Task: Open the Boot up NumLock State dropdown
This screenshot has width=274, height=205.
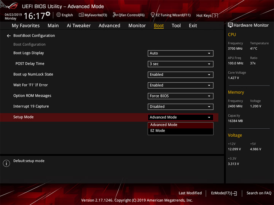Action: pyautogui.click(x=180, y=75)
